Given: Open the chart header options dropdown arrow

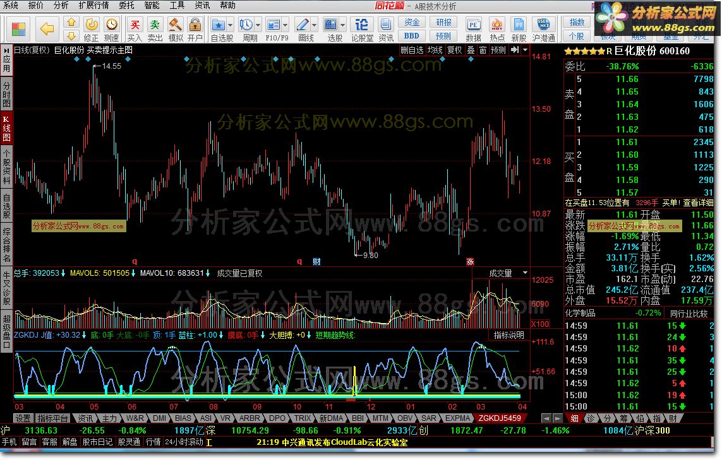Looking at the screenshot, I should 525,50.
